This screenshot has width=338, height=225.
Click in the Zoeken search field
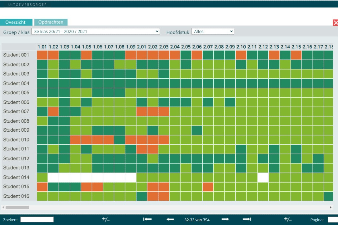37,220
